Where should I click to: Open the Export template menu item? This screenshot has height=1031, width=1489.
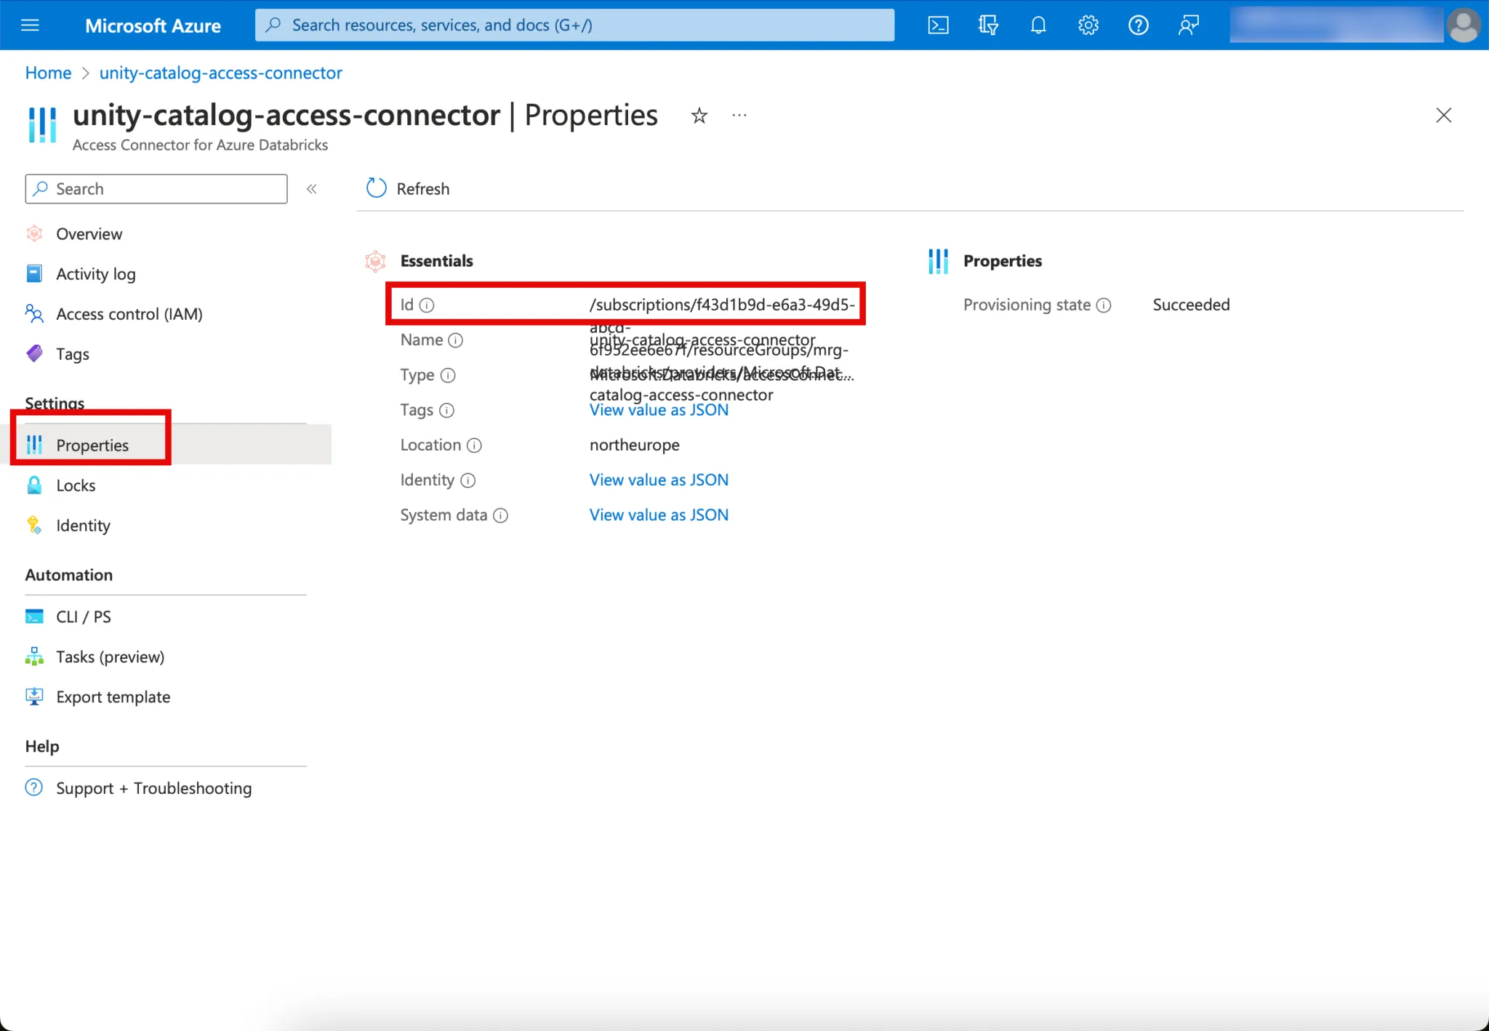[113, 697]
